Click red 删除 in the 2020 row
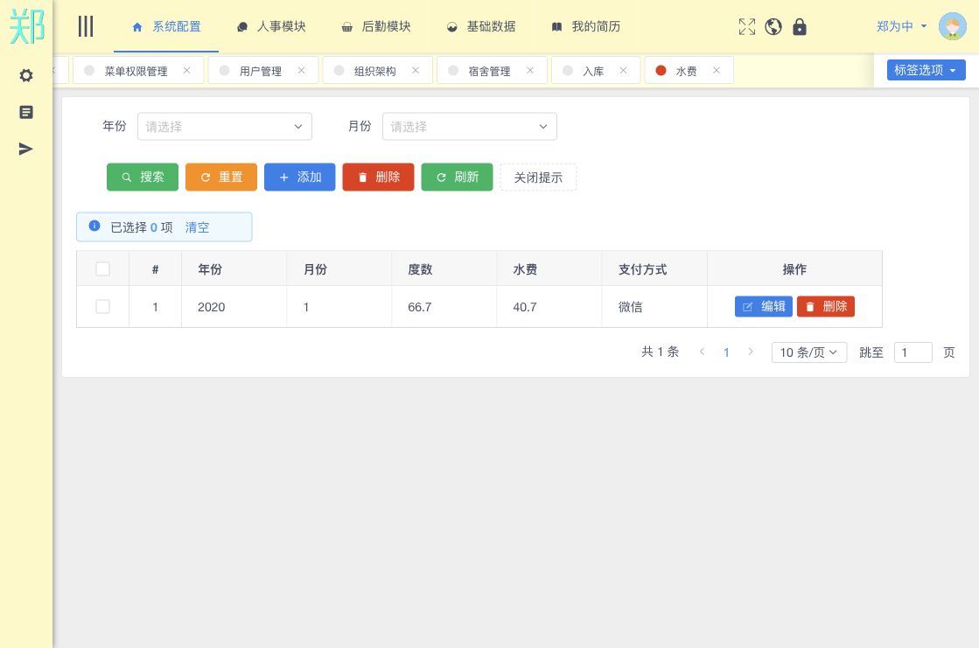Screen dimensions: 979x648 pos(825,307)
